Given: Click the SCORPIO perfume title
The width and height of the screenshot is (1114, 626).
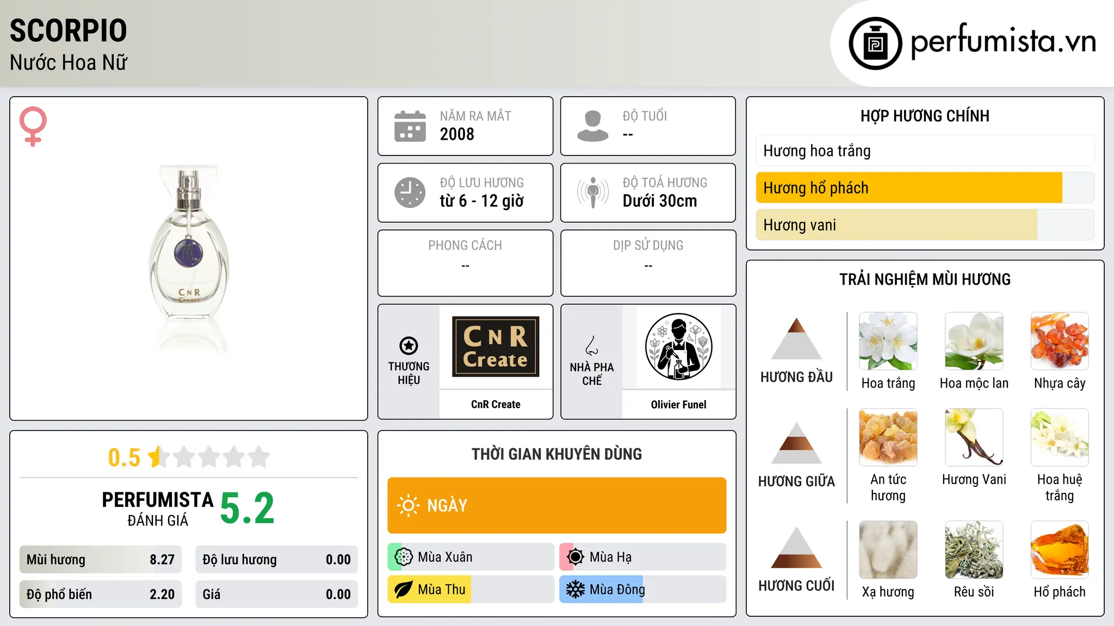Looking at the screenshot, I should coord(69,30).
